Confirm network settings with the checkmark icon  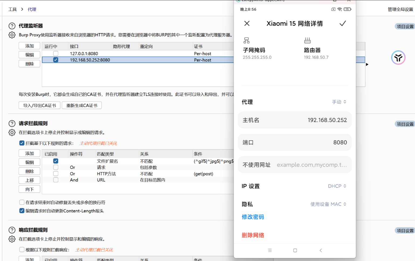coord(343,23)
